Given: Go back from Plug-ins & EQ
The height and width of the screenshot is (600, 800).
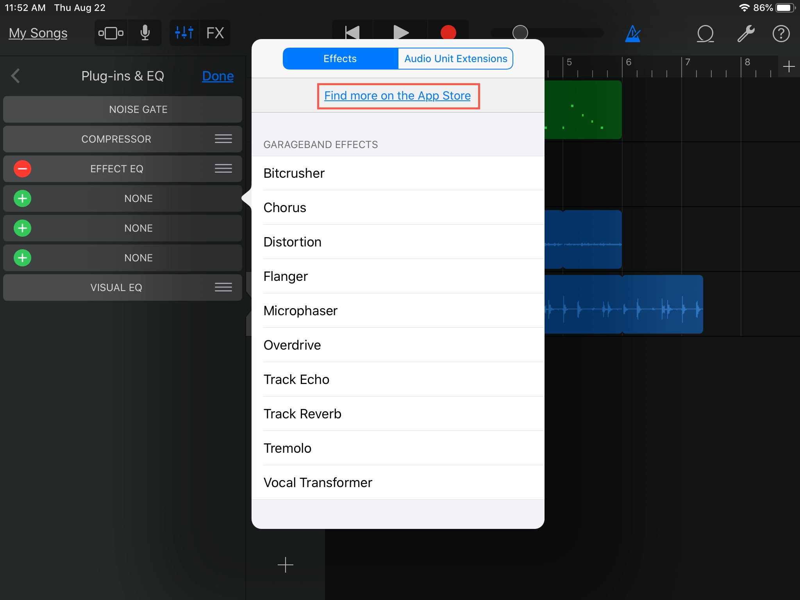Looking at the screenshot, I should (16, 76).
